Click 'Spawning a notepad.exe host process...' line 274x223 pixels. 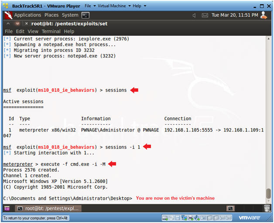[65, 45]
